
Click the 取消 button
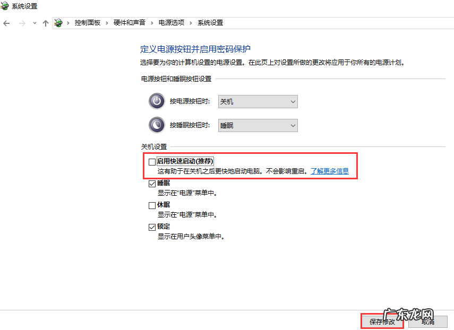click(x=427, y=322)
